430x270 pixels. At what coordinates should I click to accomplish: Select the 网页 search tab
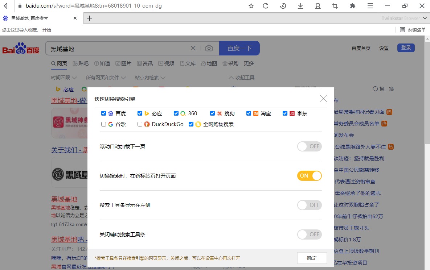coord(59,63)
